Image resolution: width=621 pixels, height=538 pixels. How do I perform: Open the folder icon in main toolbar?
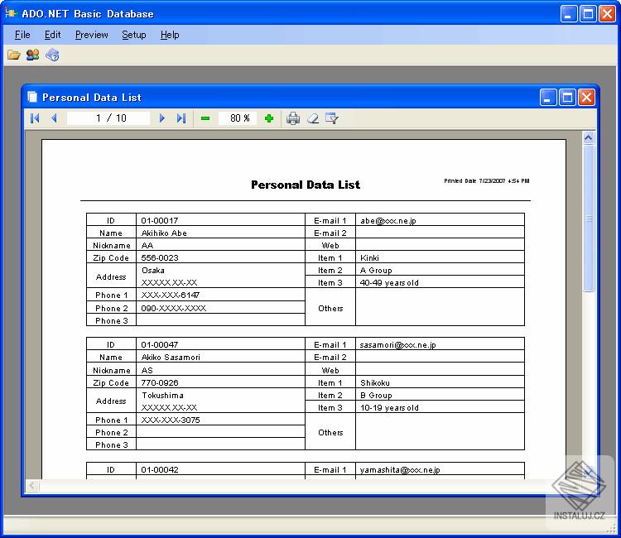(14, 55)
